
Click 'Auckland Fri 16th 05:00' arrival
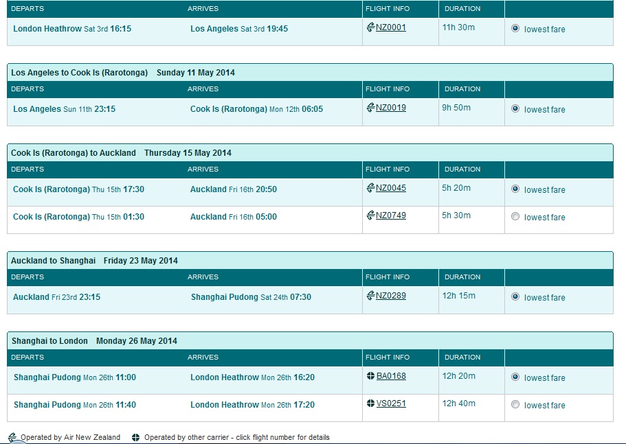tap(234, 217)
